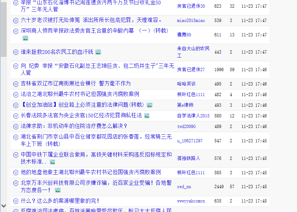Open author profile 自学法律人2015

pos(193,116)
